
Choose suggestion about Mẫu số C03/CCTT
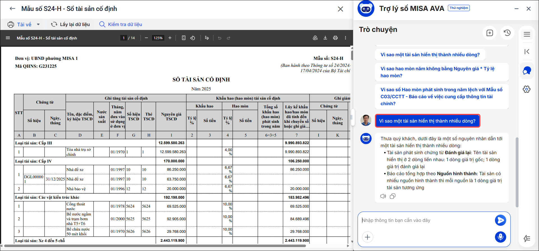[442, 97]
